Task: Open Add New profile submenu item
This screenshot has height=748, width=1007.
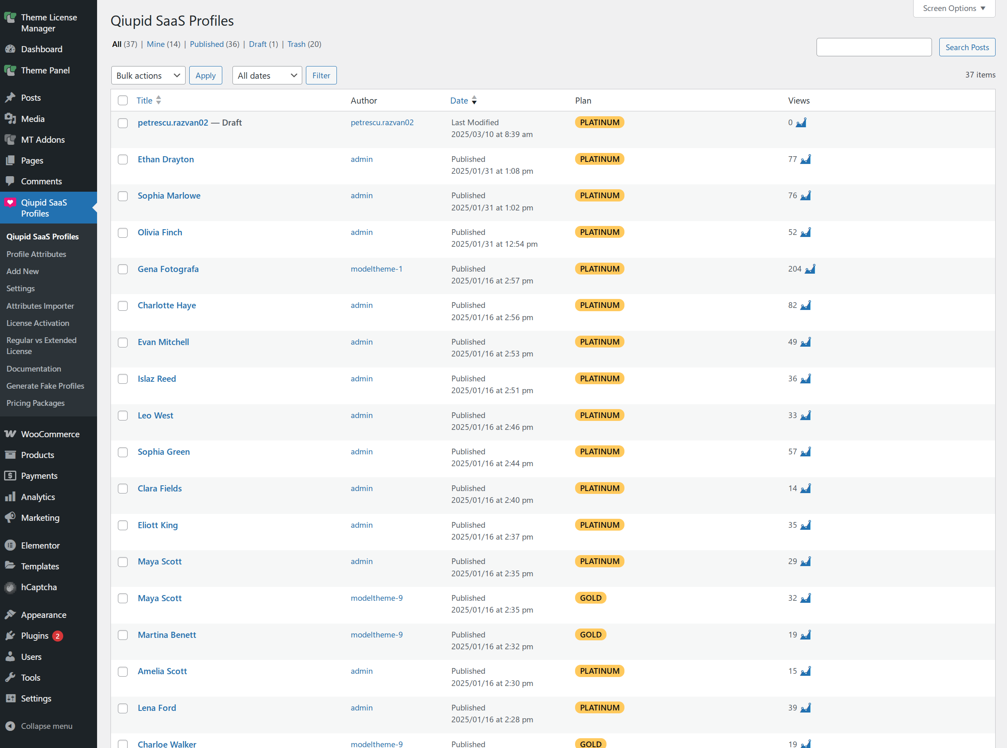Action: [23, 271]
